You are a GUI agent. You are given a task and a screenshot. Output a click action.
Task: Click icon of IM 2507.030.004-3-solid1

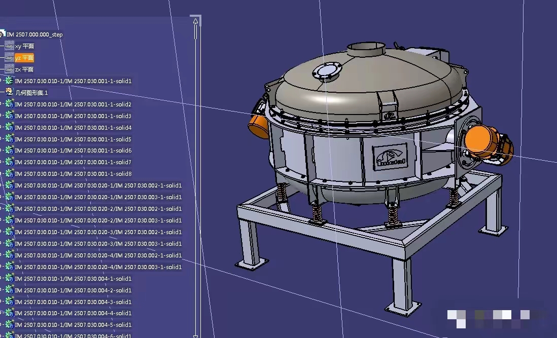pos(9,302)
